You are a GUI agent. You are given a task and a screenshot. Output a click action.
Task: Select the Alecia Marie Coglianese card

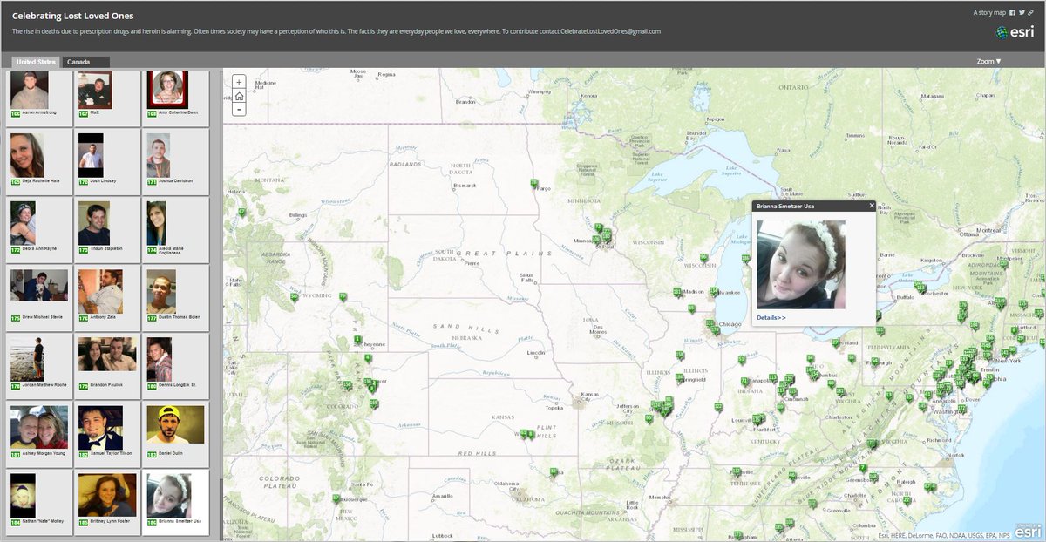(x=176, y=229)
